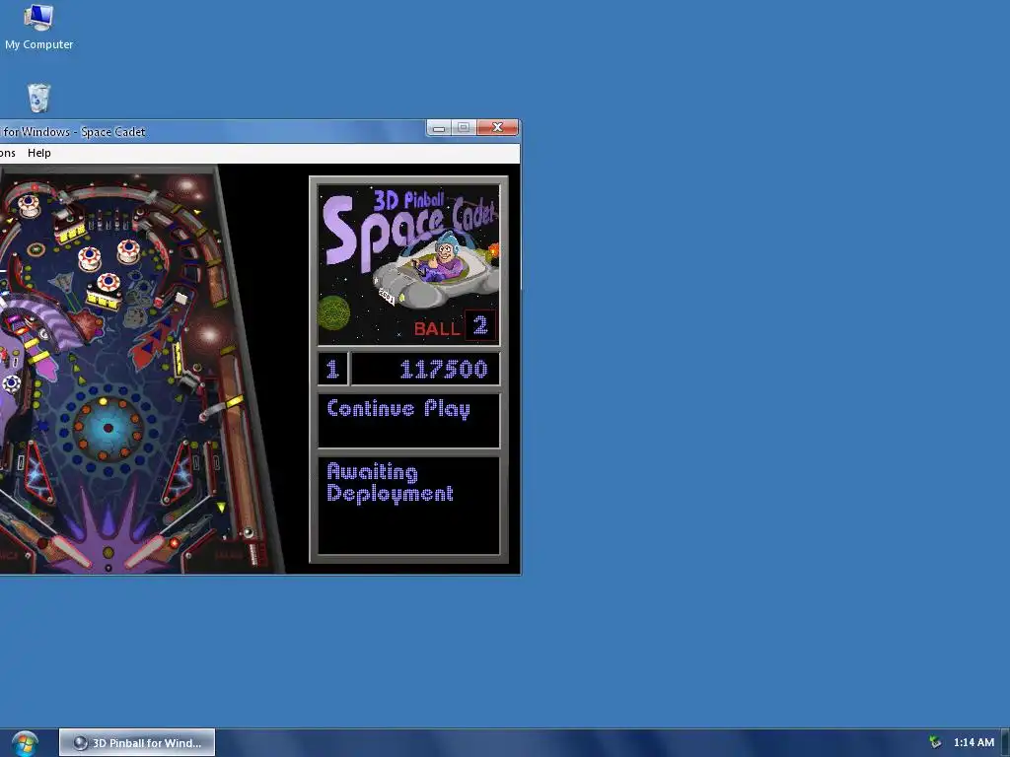Click the Show Desktop strip on taskbar

pos(1005,743)
